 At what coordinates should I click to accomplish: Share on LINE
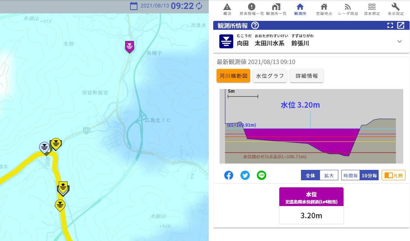point(261,175)
